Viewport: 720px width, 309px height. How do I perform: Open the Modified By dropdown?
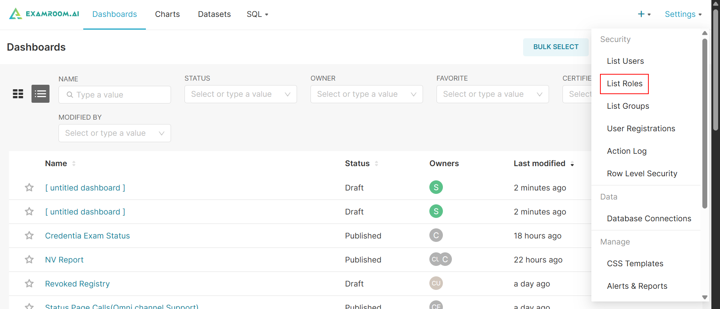pyautogui.click(x=114, y=133)
